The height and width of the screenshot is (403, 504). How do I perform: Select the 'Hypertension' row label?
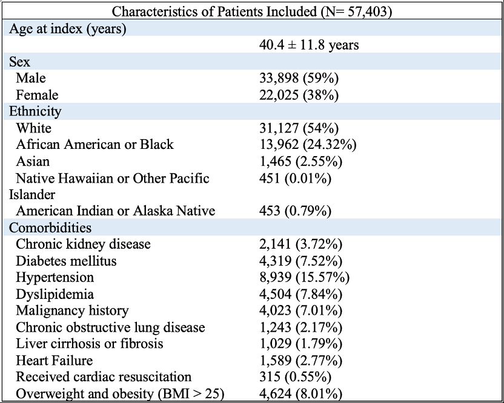55,277
